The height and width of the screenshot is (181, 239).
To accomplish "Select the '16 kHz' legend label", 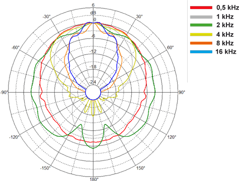I will coord(226,52).
